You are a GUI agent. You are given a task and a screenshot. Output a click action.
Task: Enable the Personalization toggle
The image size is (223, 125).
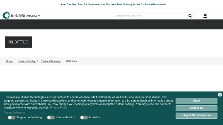[x=51, y=117]
